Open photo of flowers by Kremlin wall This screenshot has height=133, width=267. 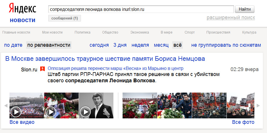click(140, 105)
